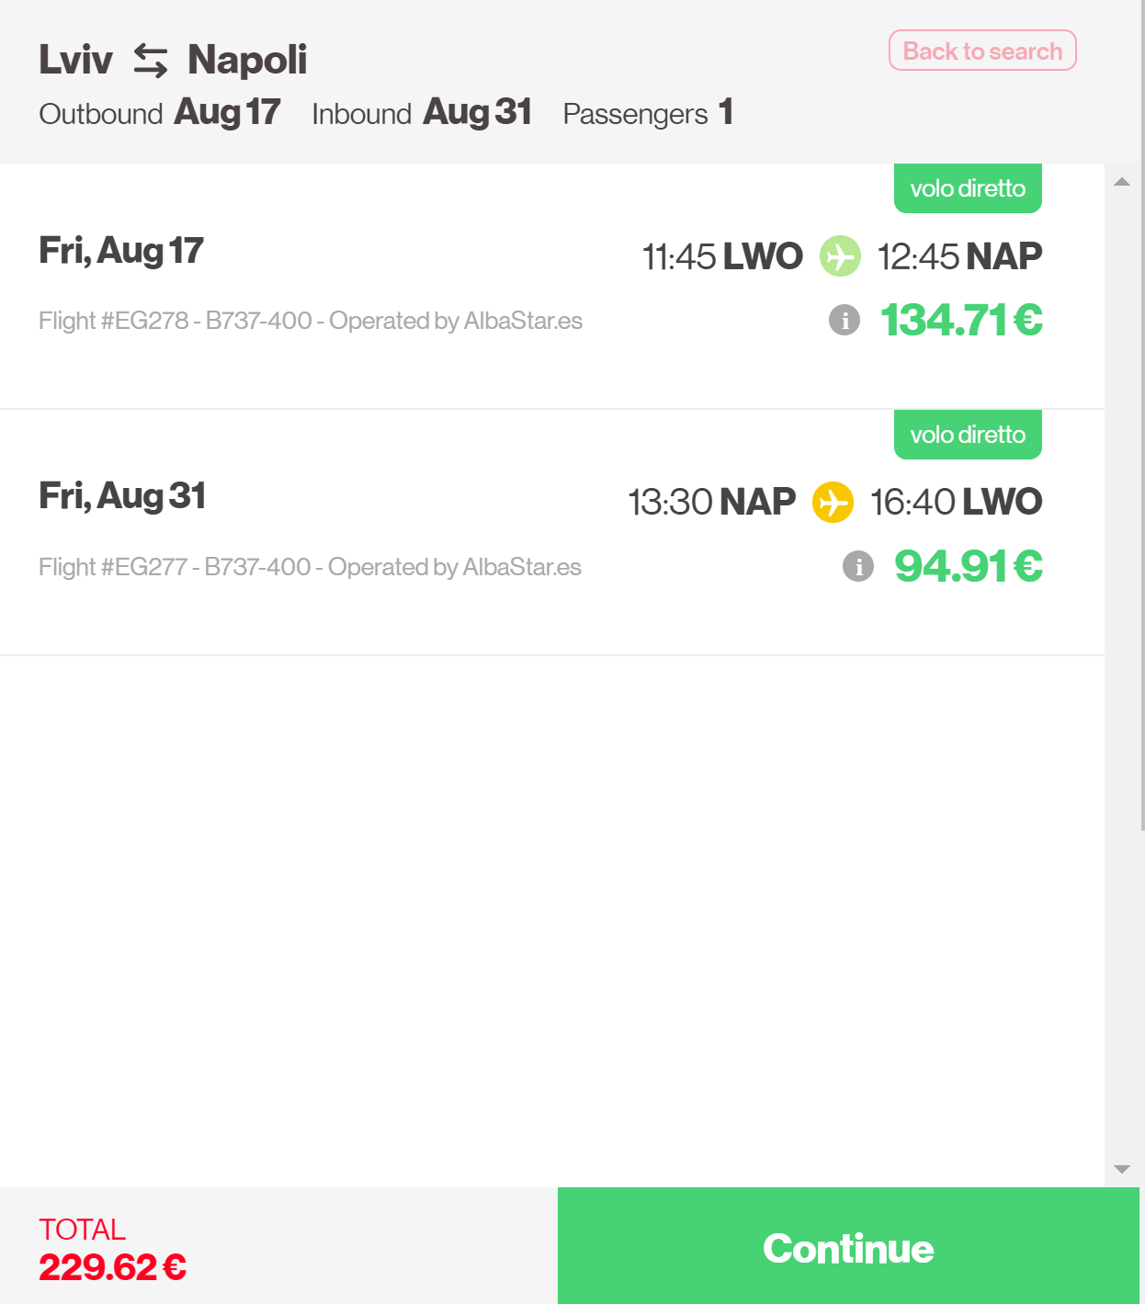Image resolution: width=1145 pixels, height=1304 pixels.
Task: Click the swap arrows between Lviv and Napoli
Action: pos(151,61)
